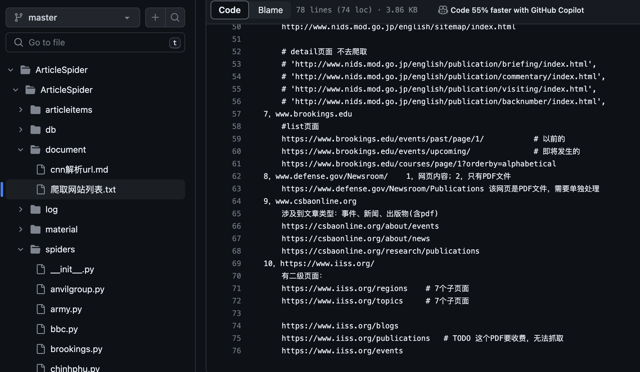Click the git branch icon beside master
The width and height of the screenshot is (640, 372).
18,17
